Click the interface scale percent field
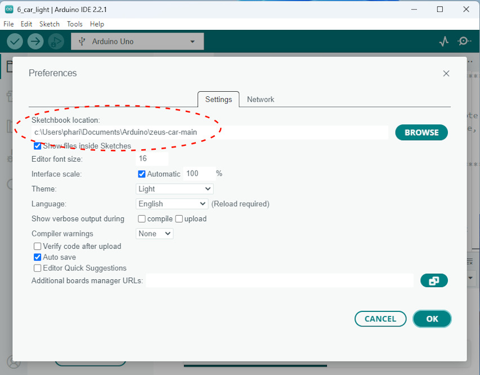The height and width of the screenshot is (375, 480). pos(199,174)
